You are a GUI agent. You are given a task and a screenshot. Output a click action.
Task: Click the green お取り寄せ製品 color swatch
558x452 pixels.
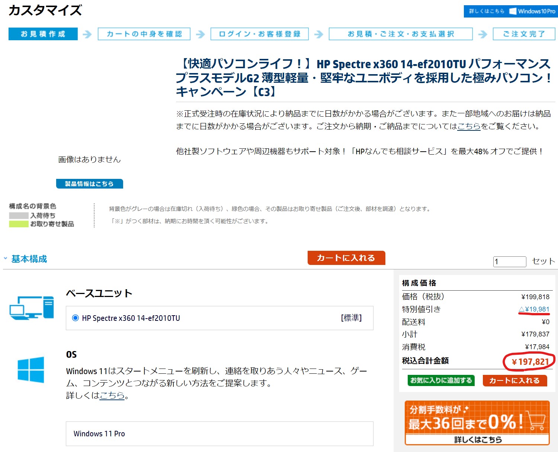19,224
